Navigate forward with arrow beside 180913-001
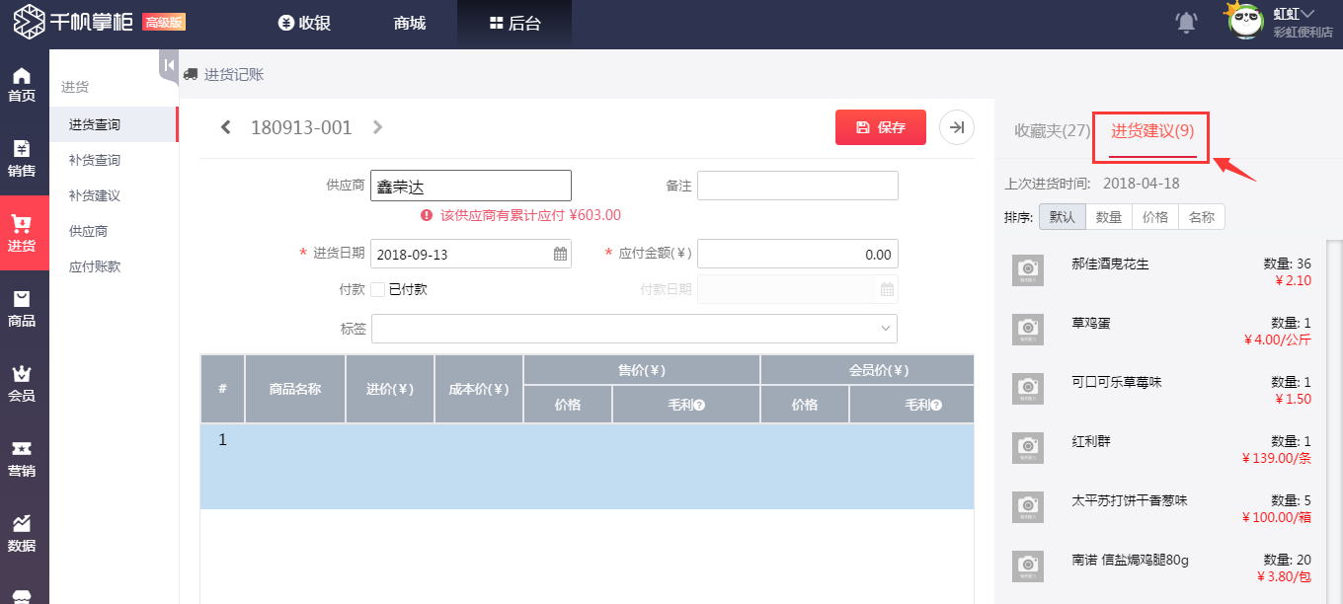The image size is (1343, 604). 377,127
